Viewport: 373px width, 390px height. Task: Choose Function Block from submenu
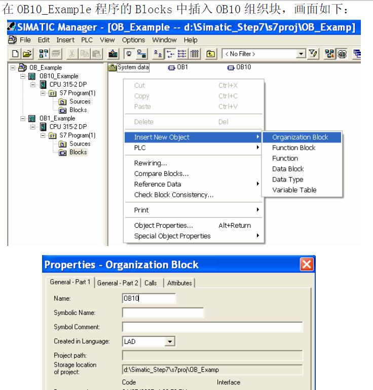coord(302,148)
